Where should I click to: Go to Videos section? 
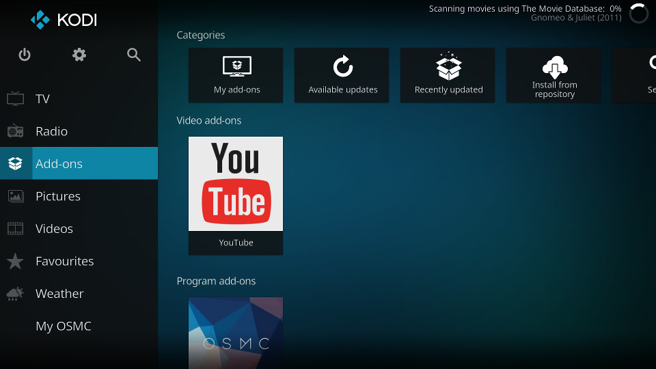pos(79,228)
